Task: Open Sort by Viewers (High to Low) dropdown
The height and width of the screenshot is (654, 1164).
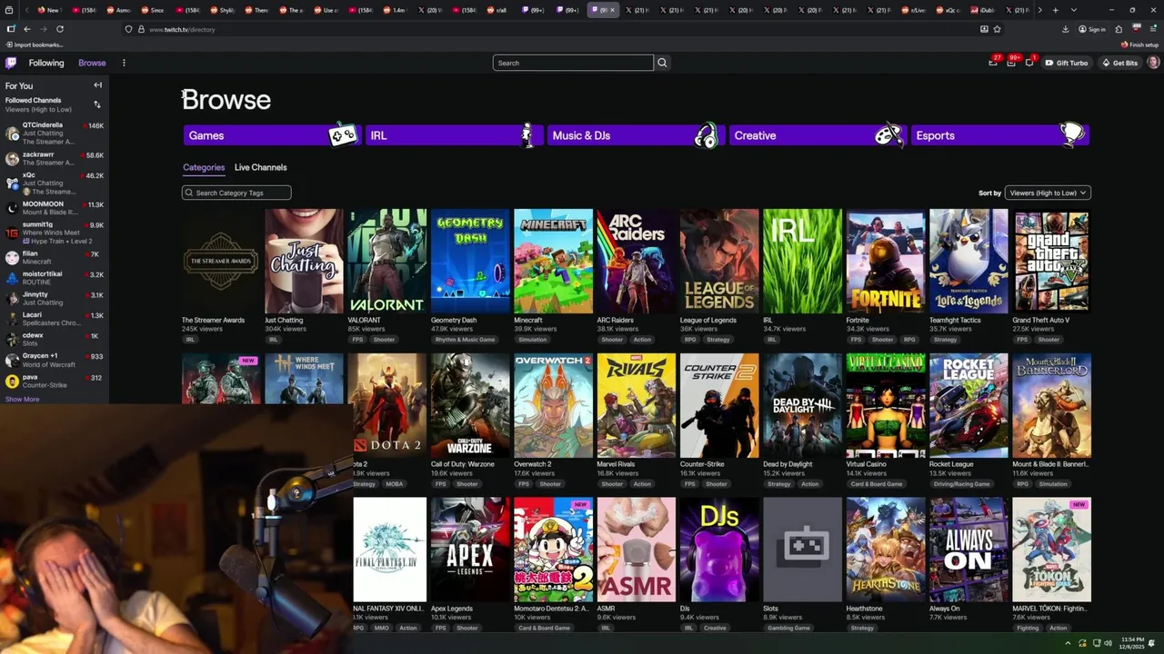Action: (1047, 193)
